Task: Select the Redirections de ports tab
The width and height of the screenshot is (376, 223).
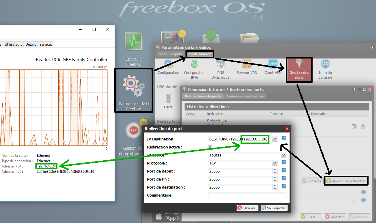Action: (x=203, y=96)
